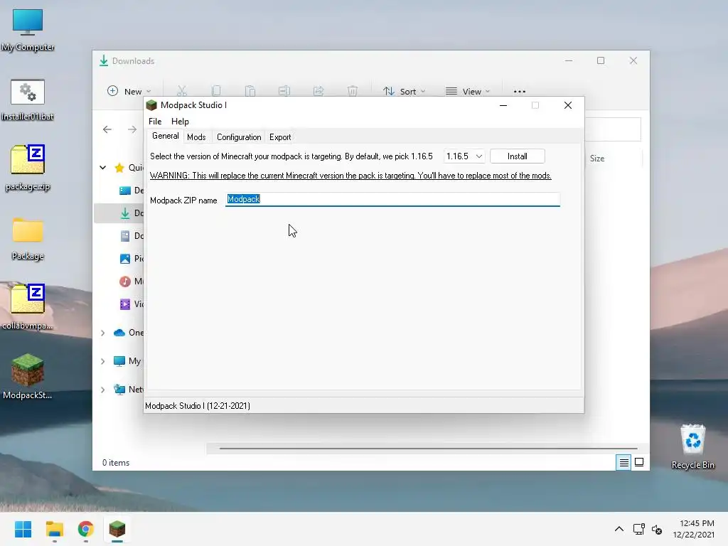
Task: Select the Desktop item in sidebar
Action: [131, 191]
